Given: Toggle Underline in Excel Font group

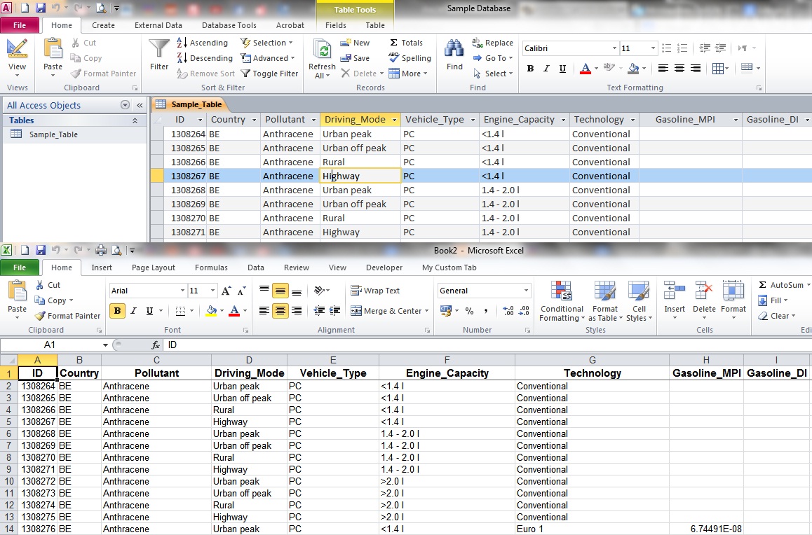Looking at the screenshot, I should tap(149, 311).
